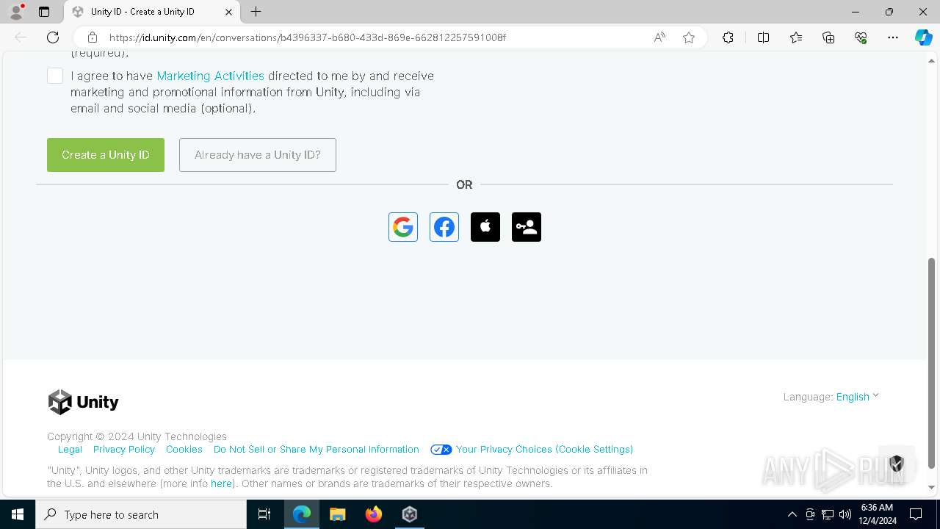Choose the single sign-on key icon

tap(527, 227)
